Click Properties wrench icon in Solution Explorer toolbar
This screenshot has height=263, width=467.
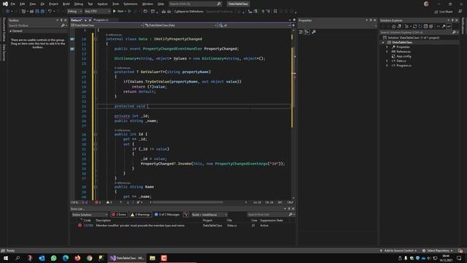(x=444, y=26)
